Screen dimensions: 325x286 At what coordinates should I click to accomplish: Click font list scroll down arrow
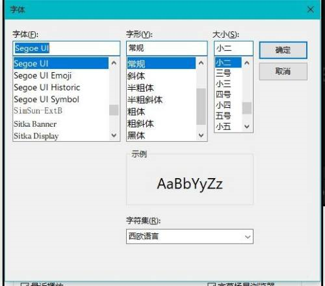click(x=114, y=135)
